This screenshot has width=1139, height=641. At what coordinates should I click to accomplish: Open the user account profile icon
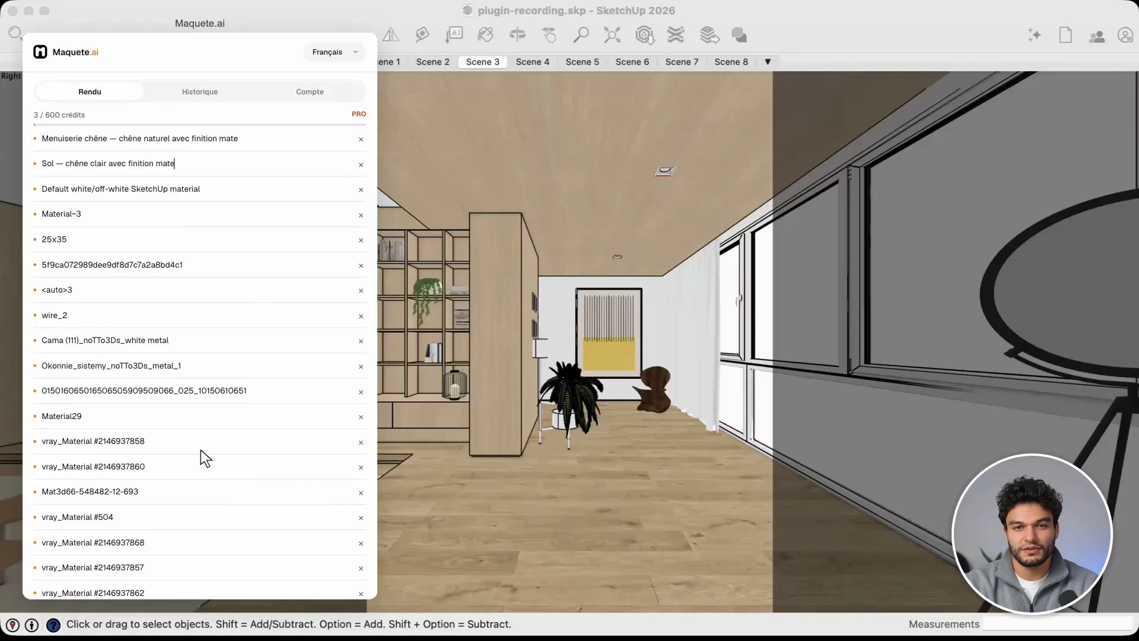[1125, 35]
